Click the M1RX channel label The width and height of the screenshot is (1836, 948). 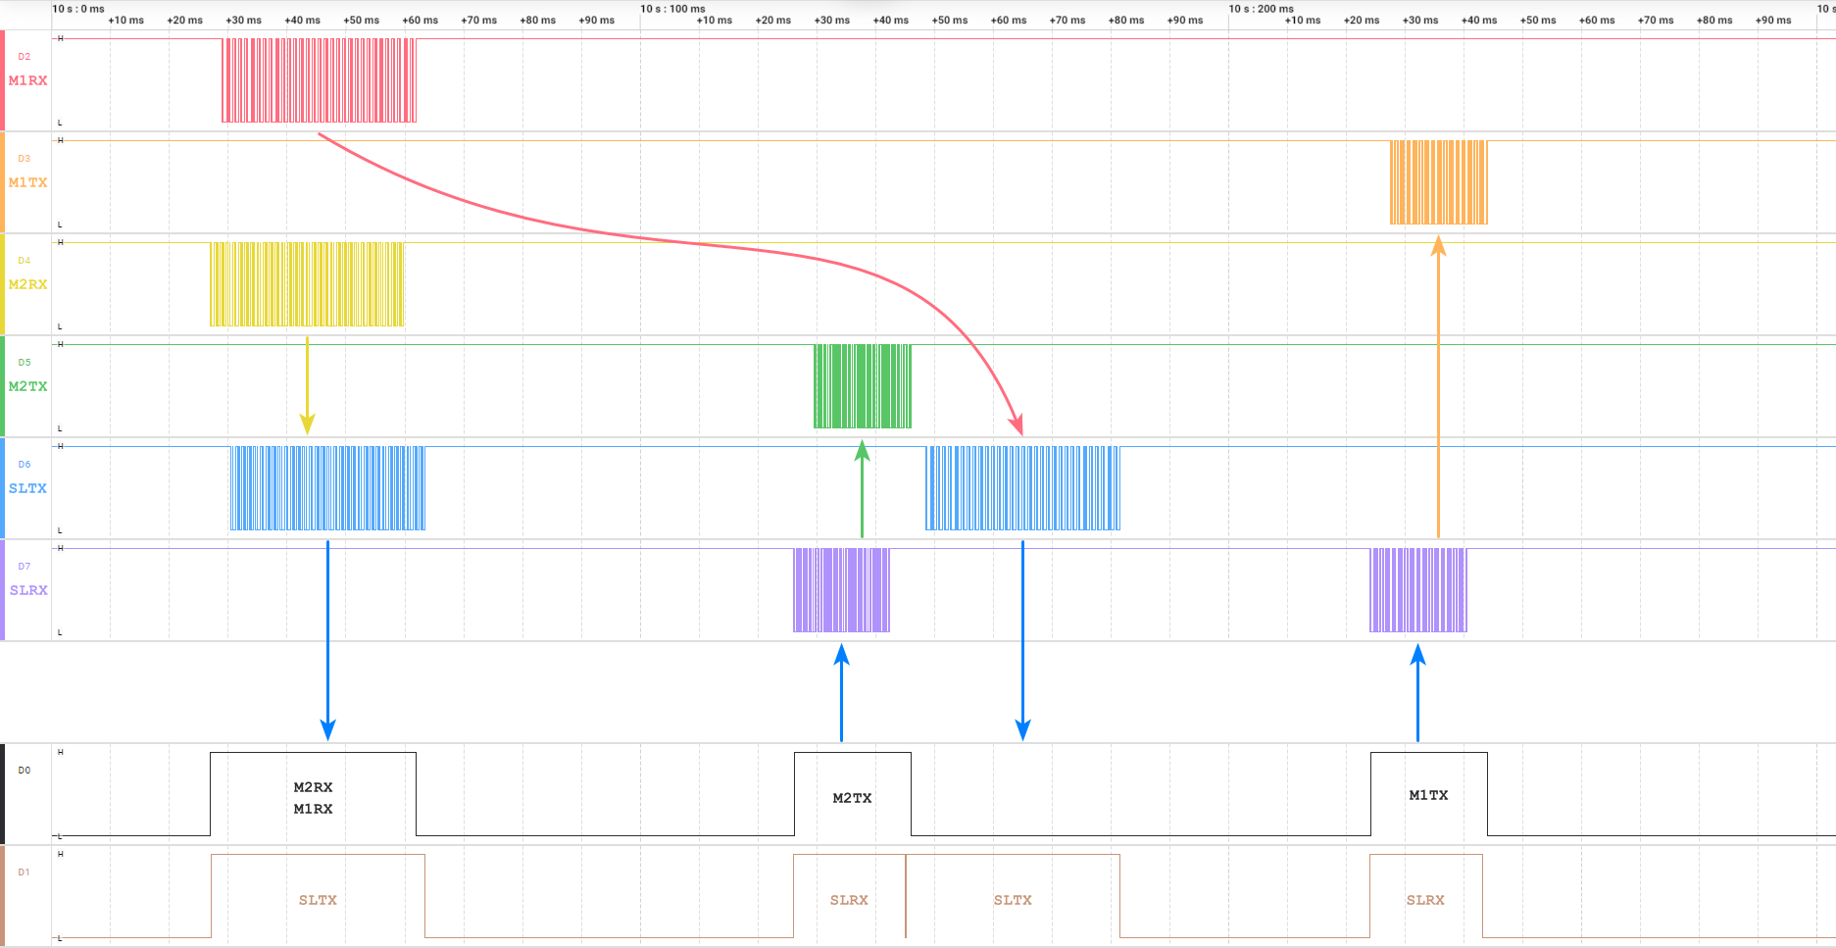click(27, 80)
